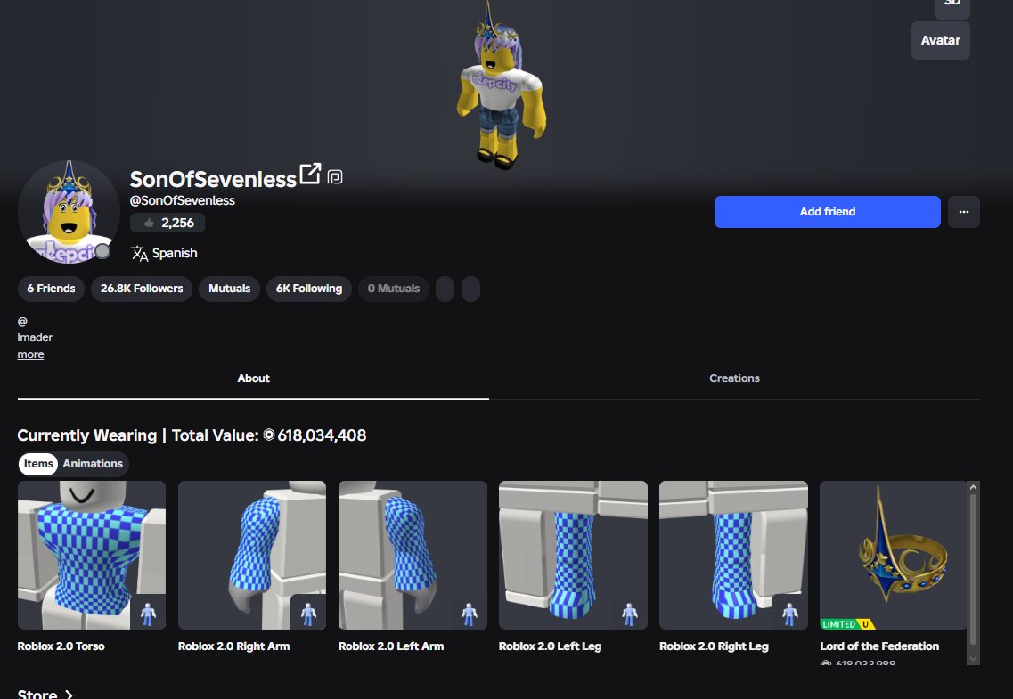
Task: Select the About tab
Action: coord(253,378)
